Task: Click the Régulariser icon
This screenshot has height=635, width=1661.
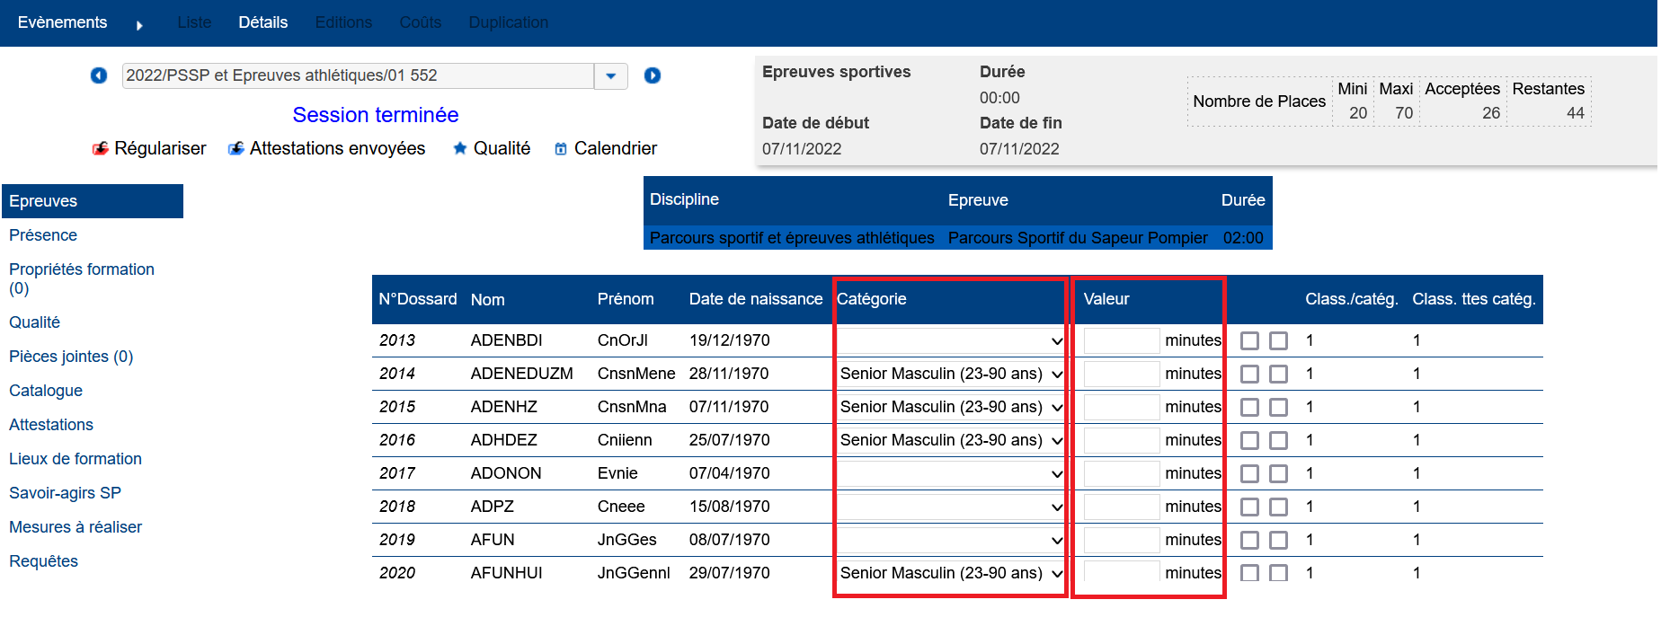Action: point(101,148)
